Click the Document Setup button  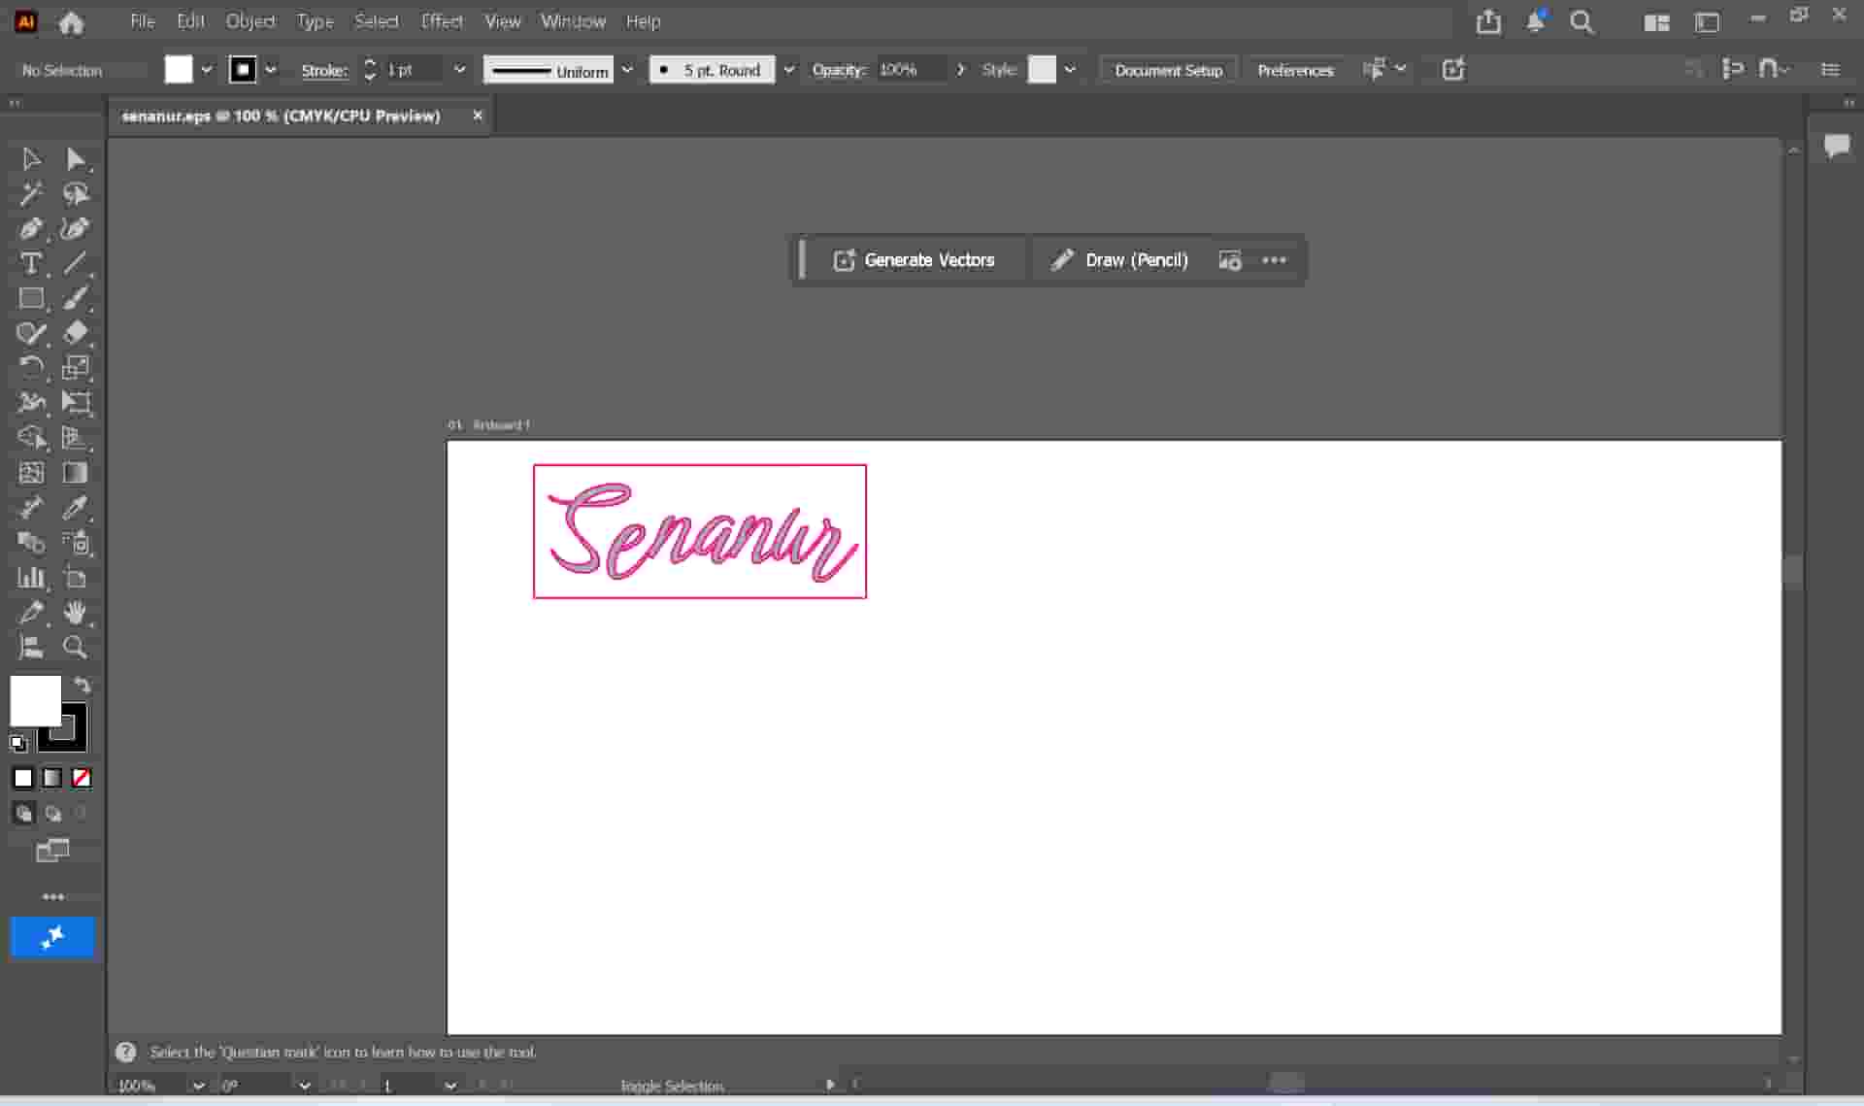click(1168, 70)
